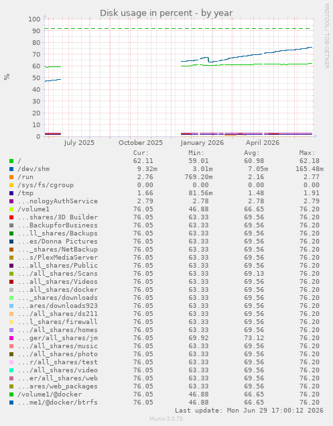Select the .../all_shares/homes label
The image size is (333, 426).
point(58,330)
